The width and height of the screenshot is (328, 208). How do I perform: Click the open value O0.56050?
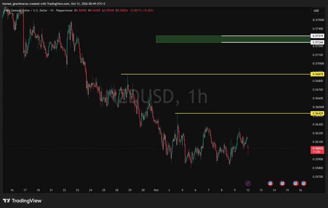pyautogui.click(x=80, y=10)
